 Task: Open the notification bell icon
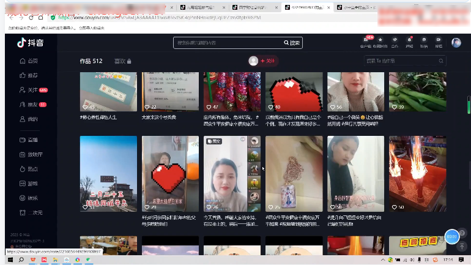coord(409,42)
